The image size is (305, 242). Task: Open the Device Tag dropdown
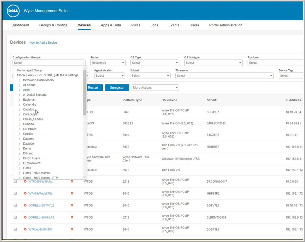(291, 76)
